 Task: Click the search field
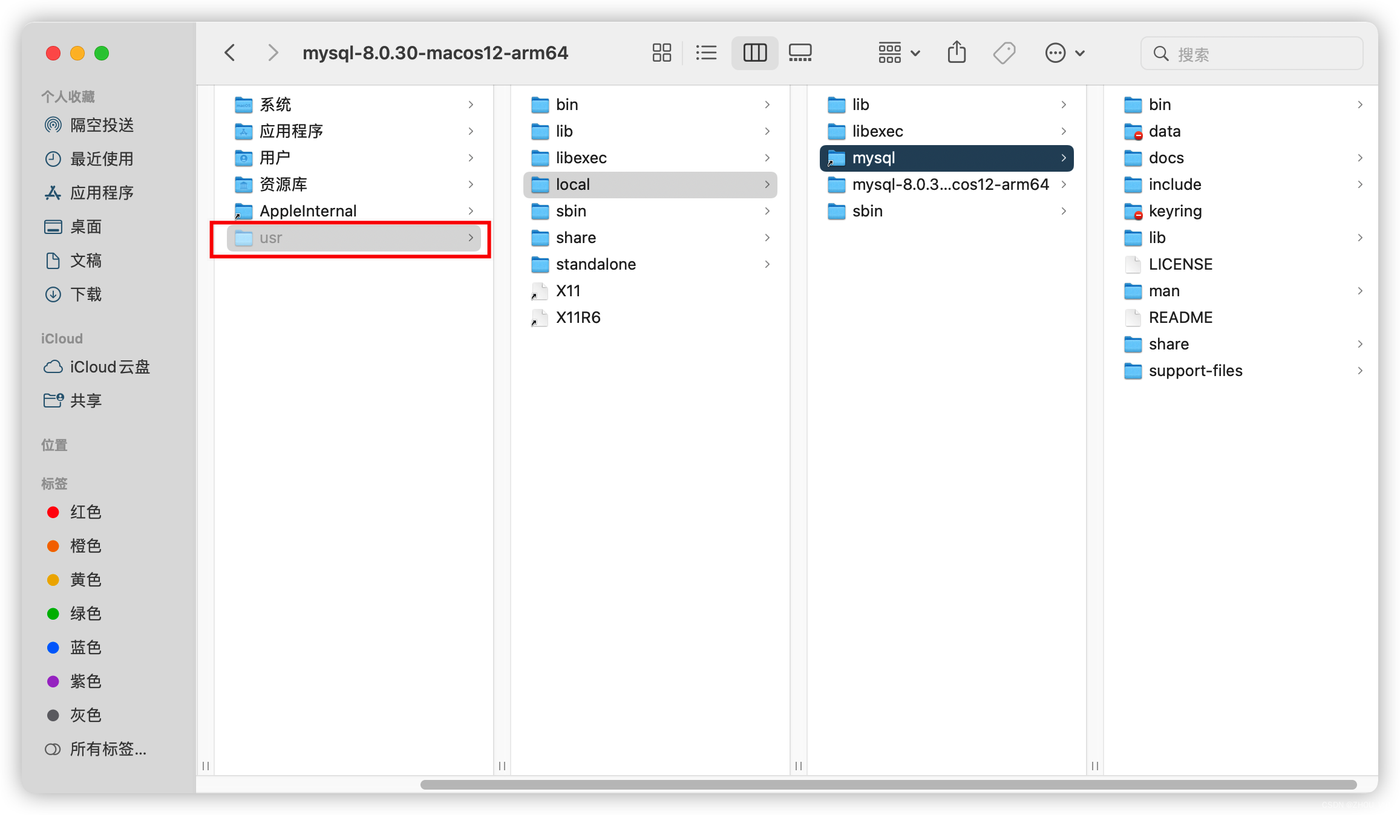tap(1252, 54)
